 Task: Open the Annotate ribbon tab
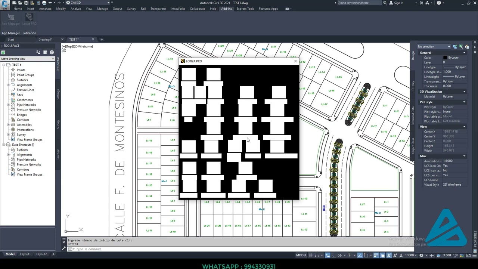(45, 9)
